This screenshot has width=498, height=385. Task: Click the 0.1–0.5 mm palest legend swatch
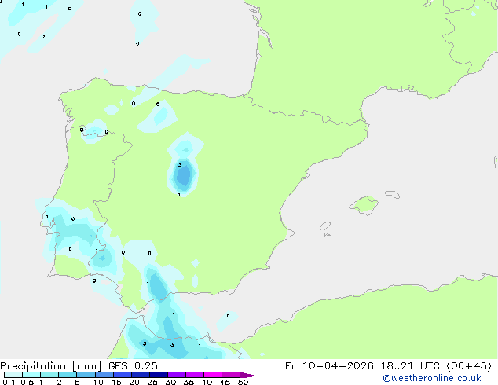click(x=13, y=375)
